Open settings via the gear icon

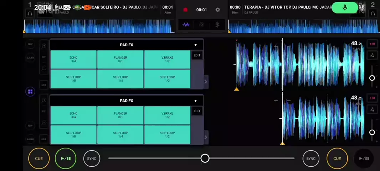(218, 10)
